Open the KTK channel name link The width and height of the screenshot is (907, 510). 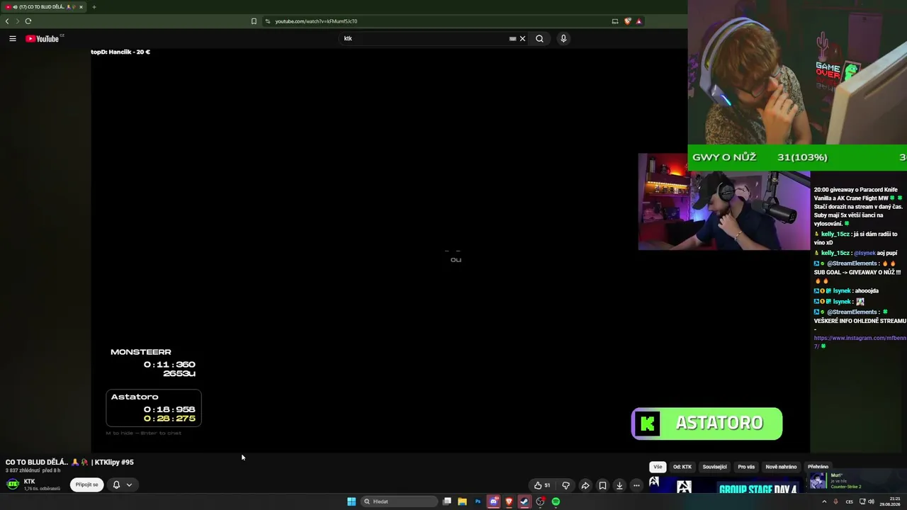pyautogui.click(x=29, y=482)
